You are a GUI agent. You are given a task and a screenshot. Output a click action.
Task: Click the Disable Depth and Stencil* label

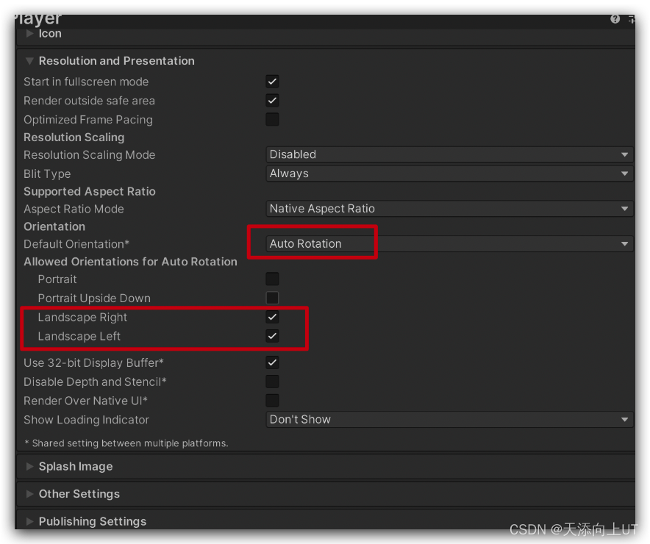(95, 382)
